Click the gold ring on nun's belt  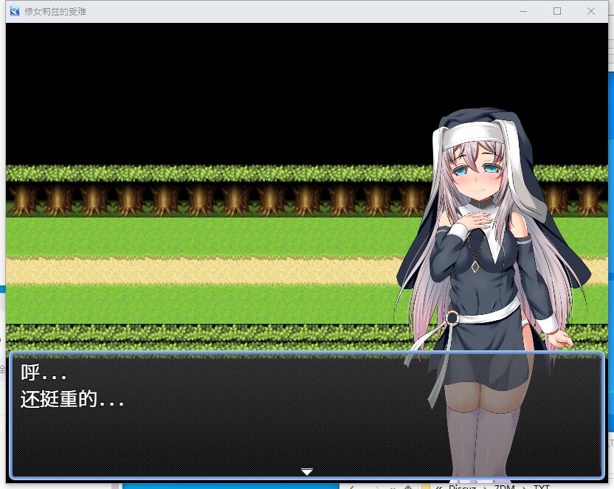click(452, 318)
